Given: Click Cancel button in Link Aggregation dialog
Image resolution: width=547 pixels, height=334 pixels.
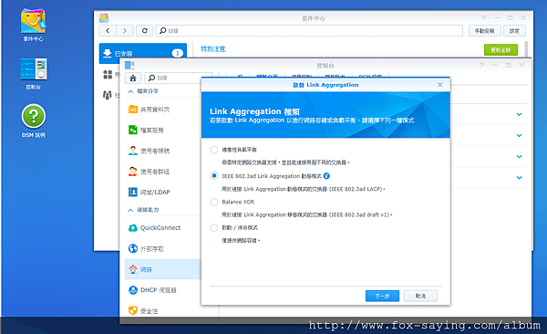Looking at the screenshot, I should [x=420, y=296].
